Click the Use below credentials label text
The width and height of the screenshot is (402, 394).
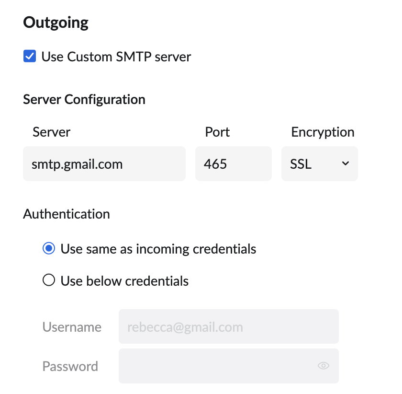(124, 280)
